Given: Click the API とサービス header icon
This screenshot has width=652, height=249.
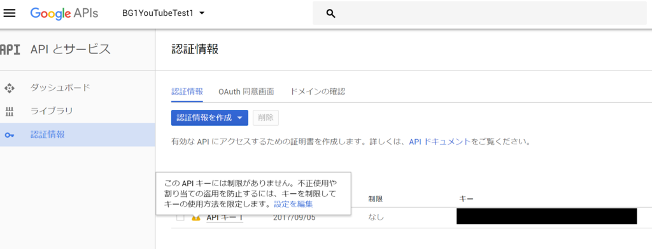Looking at the screenshot, I should pyautogui.click(x=10, y=50).
